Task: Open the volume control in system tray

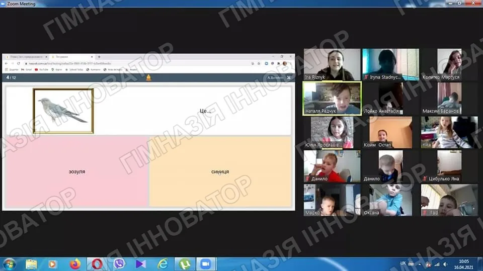Action: coord(445,264)
